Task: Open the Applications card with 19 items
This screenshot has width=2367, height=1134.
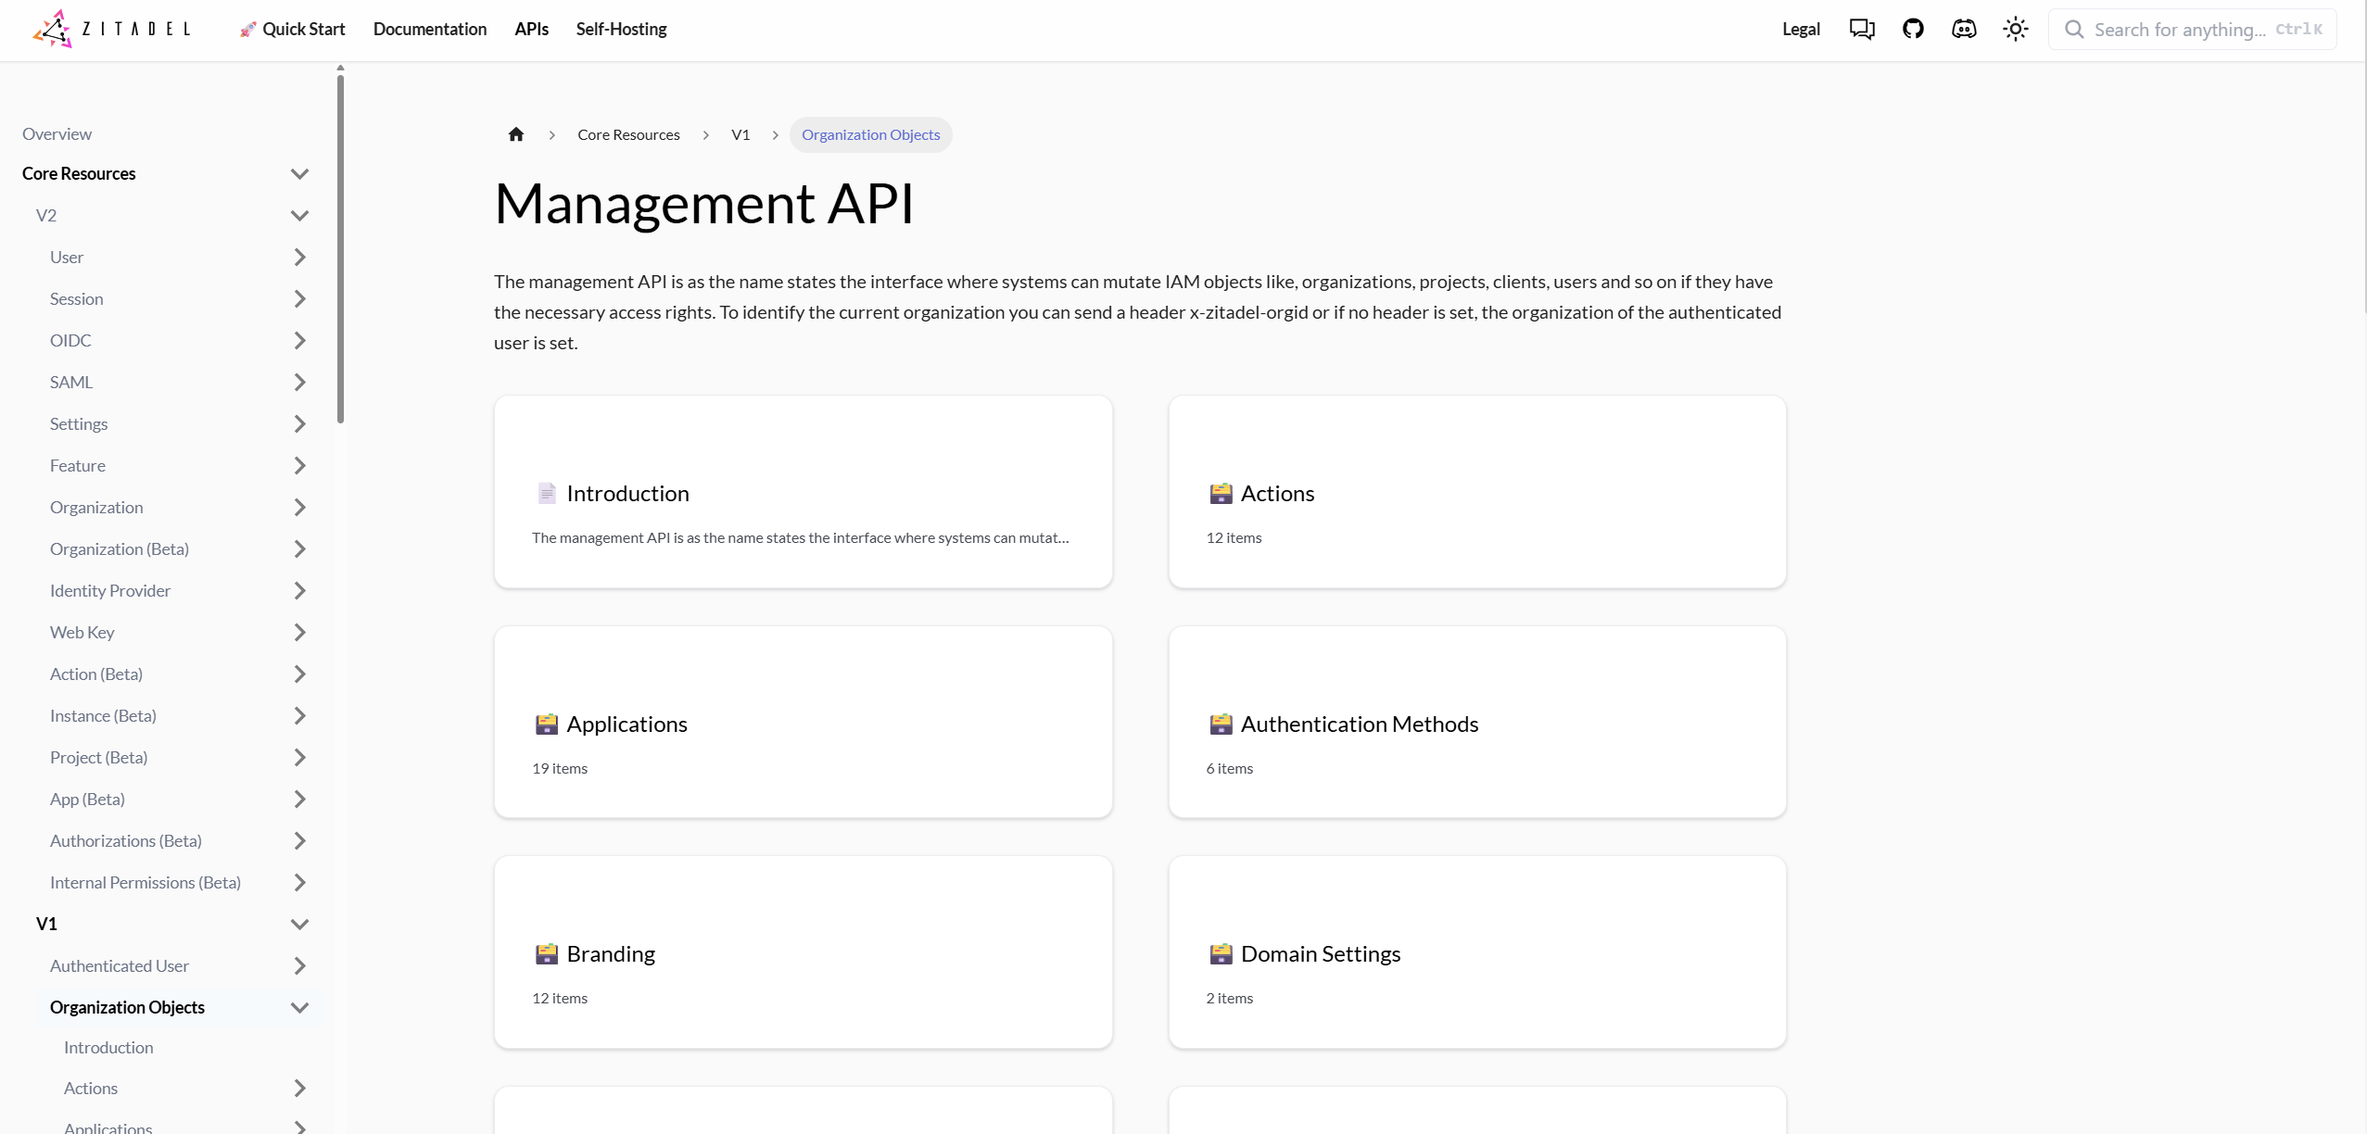Action: point(803,722)
